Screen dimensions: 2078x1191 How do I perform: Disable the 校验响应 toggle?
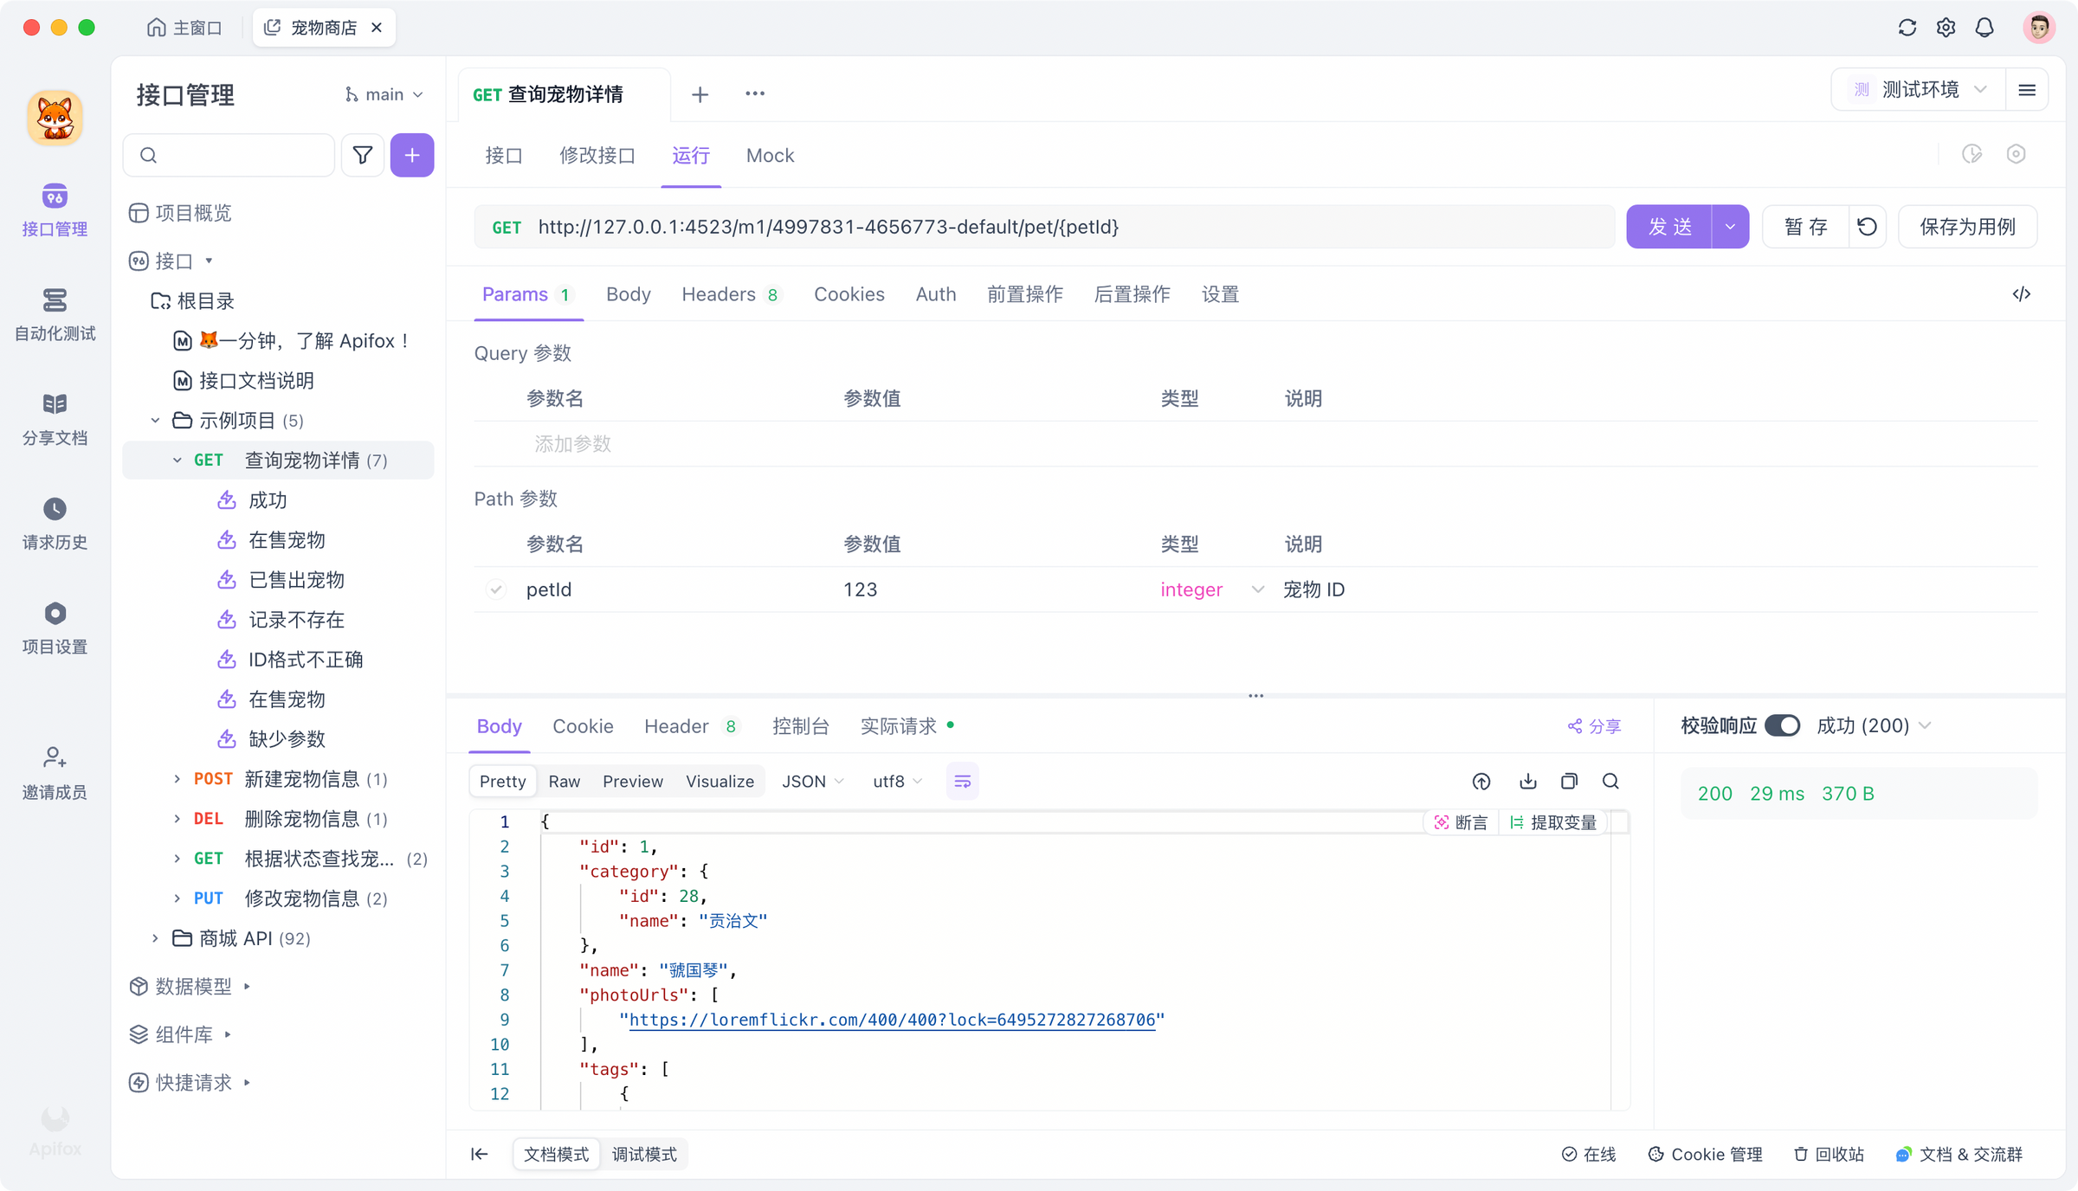pos(1784,725)
